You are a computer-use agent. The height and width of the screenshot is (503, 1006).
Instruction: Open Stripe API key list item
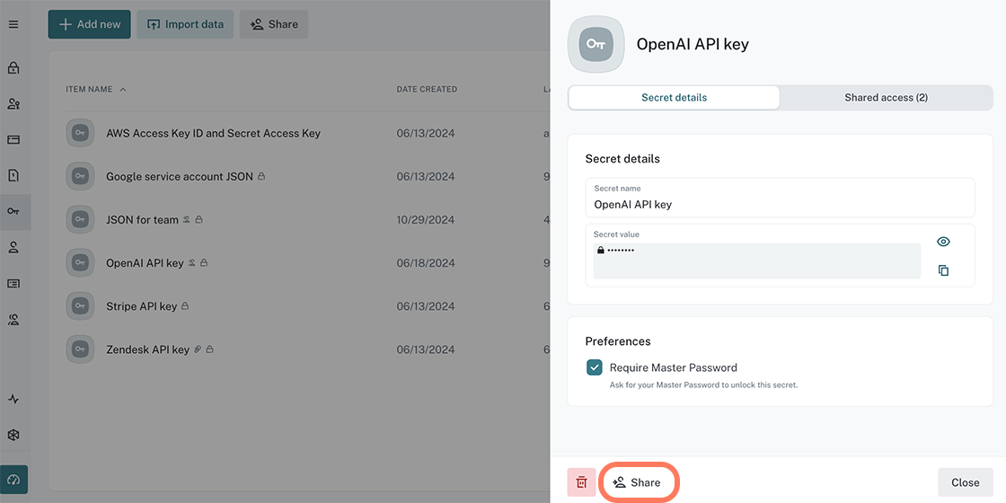[x=141, y=306]
